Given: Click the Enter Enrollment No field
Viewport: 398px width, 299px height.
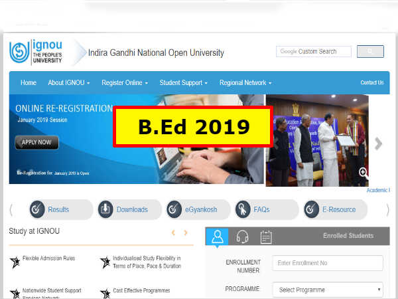Looking at the screenshot, I should click(328, 263).
